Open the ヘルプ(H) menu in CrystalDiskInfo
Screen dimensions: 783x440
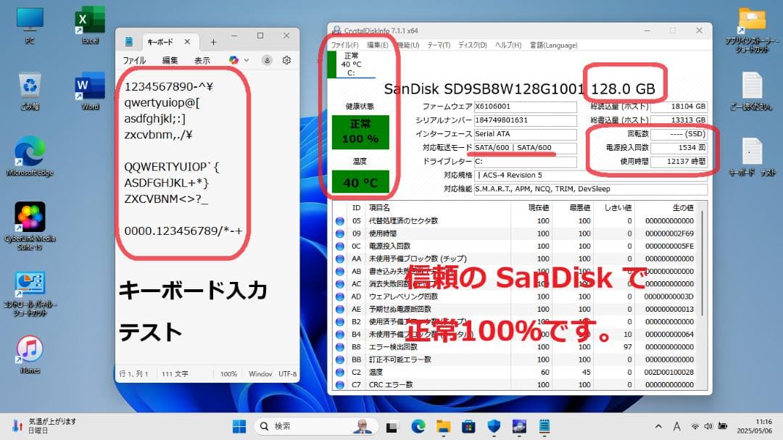507,45
